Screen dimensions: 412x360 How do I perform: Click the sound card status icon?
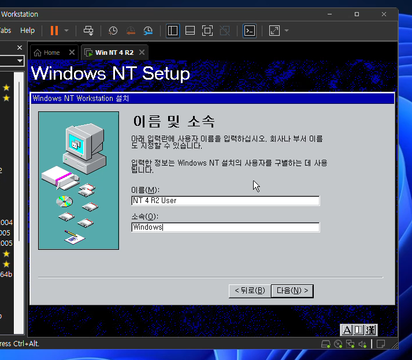tap(363, 344)
